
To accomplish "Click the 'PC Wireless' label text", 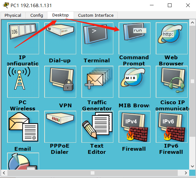I will (x=23, y=105).
